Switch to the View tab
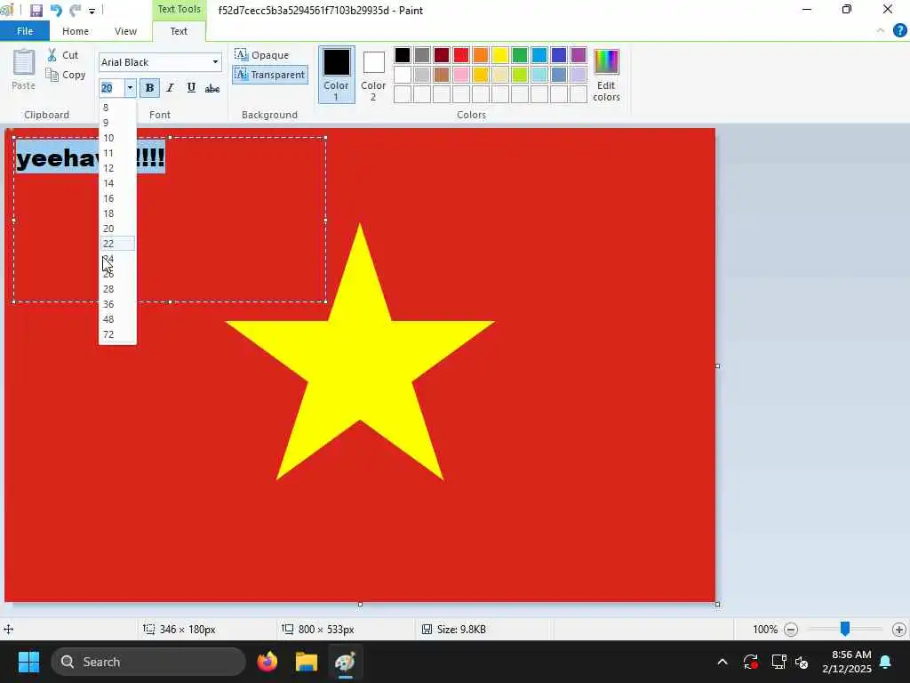 pyautogui.click(x=125, y=31)
